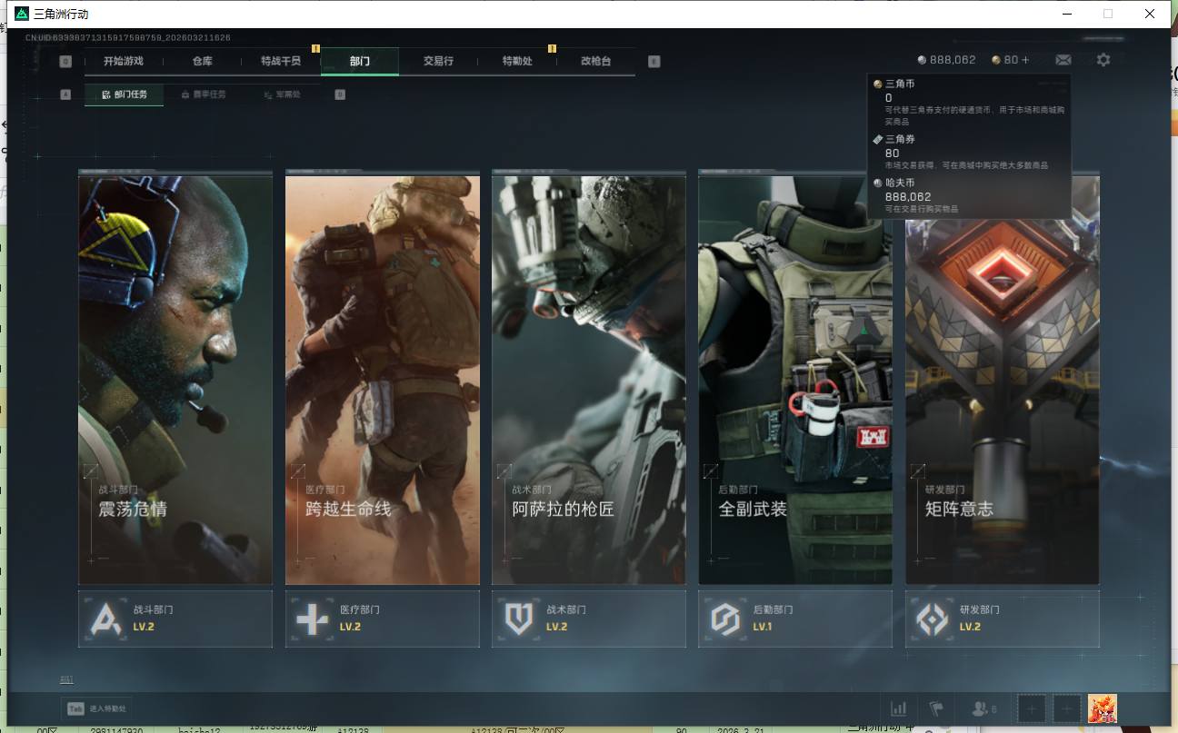Open the 军需处 sub-tab

(282, 94)
